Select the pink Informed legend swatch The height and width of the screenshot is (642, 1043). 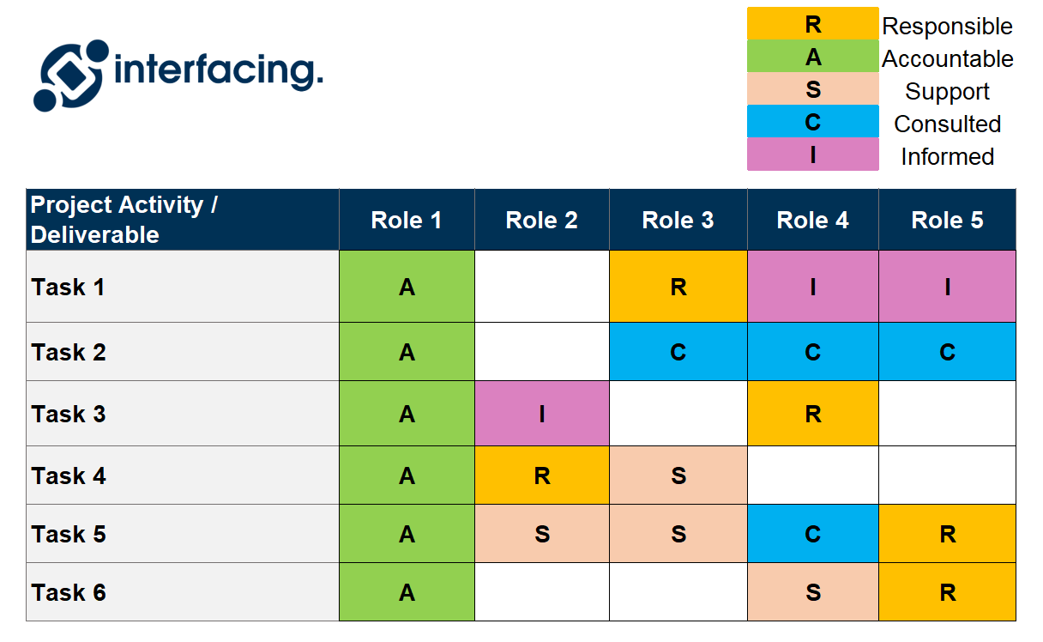point(812,154)
